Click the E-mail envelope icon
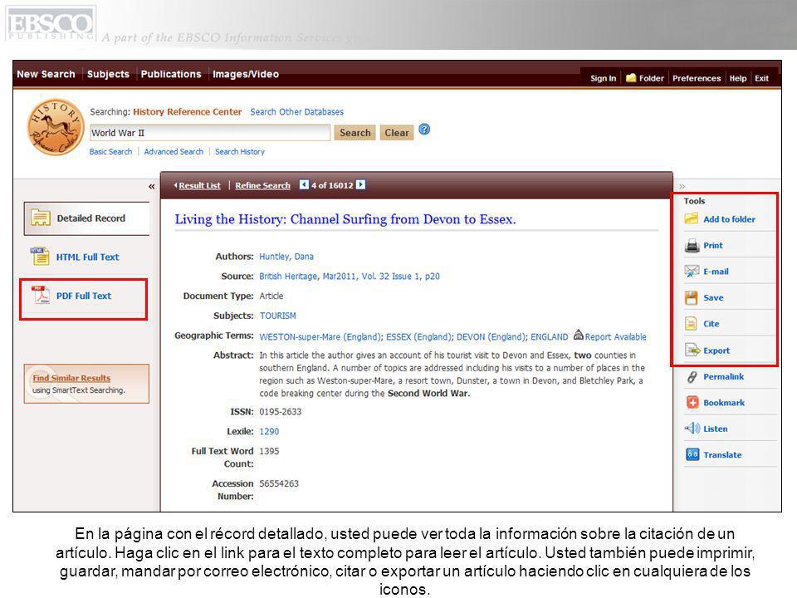 pyautogui.click(x=692, y=272)
